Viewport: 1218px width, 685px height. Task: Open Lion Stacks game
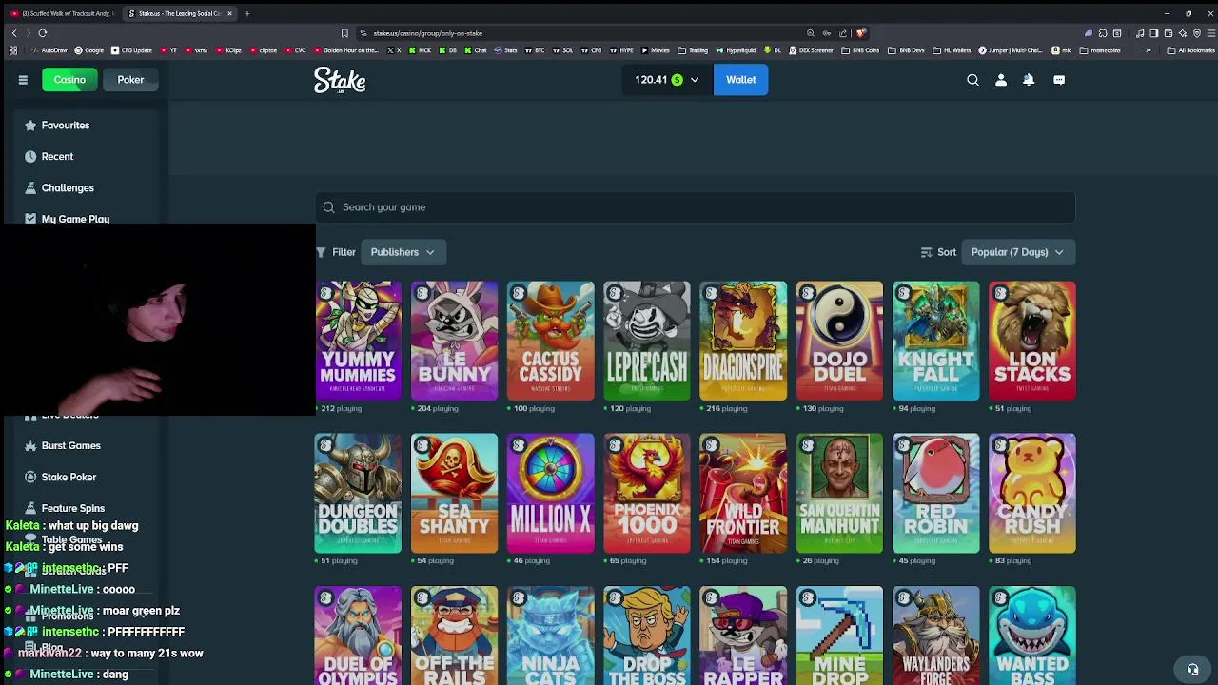point(1032,341)
